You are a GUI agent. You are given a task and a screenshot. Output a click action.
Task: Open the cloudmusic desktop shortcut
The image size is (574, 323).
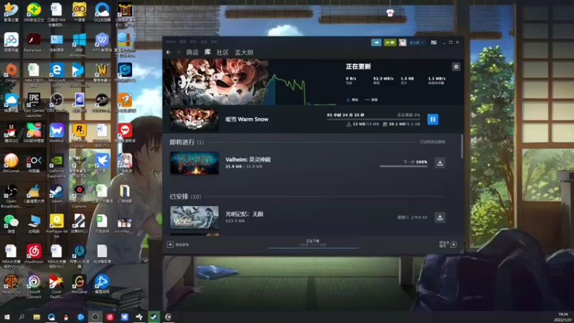[34, 254]
